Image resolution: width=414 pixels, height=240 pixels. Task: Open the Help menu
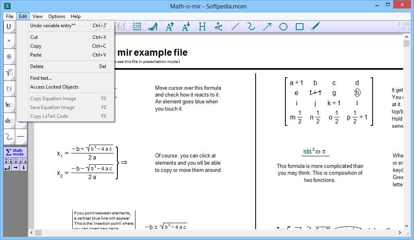(76, 16)
